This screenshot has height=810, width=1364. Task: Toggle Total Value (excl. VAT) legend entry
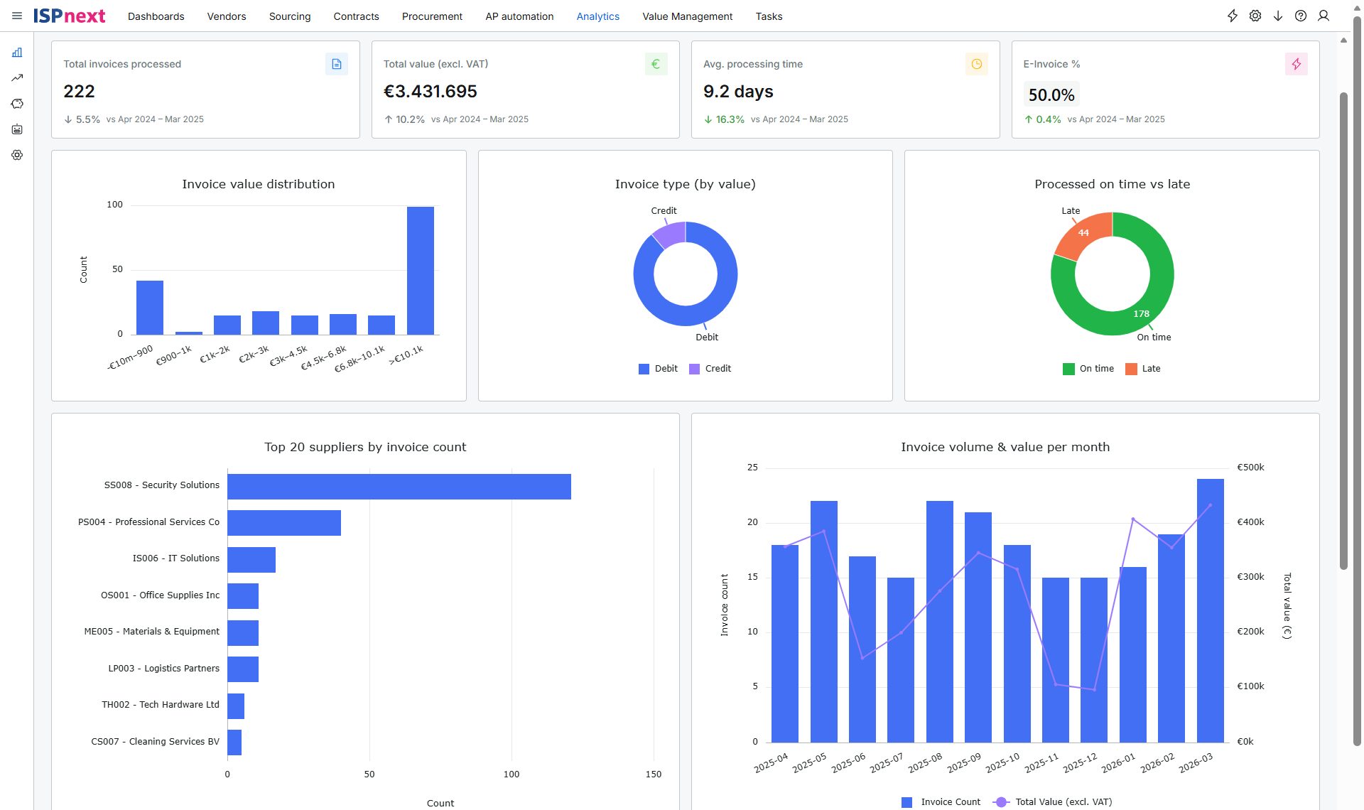tap(1053, 802)
